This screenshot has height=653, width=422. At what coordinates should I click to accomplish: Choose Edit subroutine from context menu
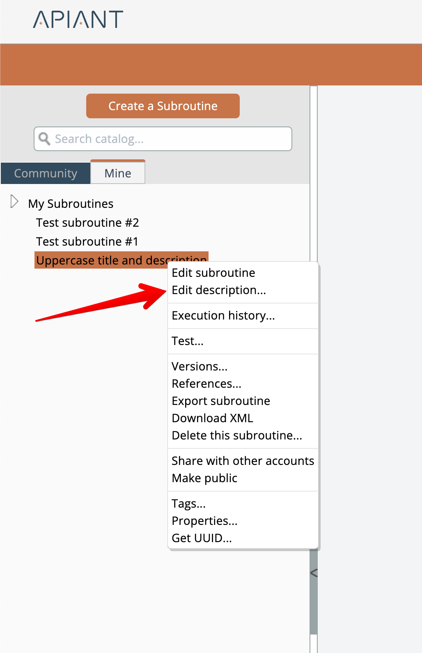point(213,273)
